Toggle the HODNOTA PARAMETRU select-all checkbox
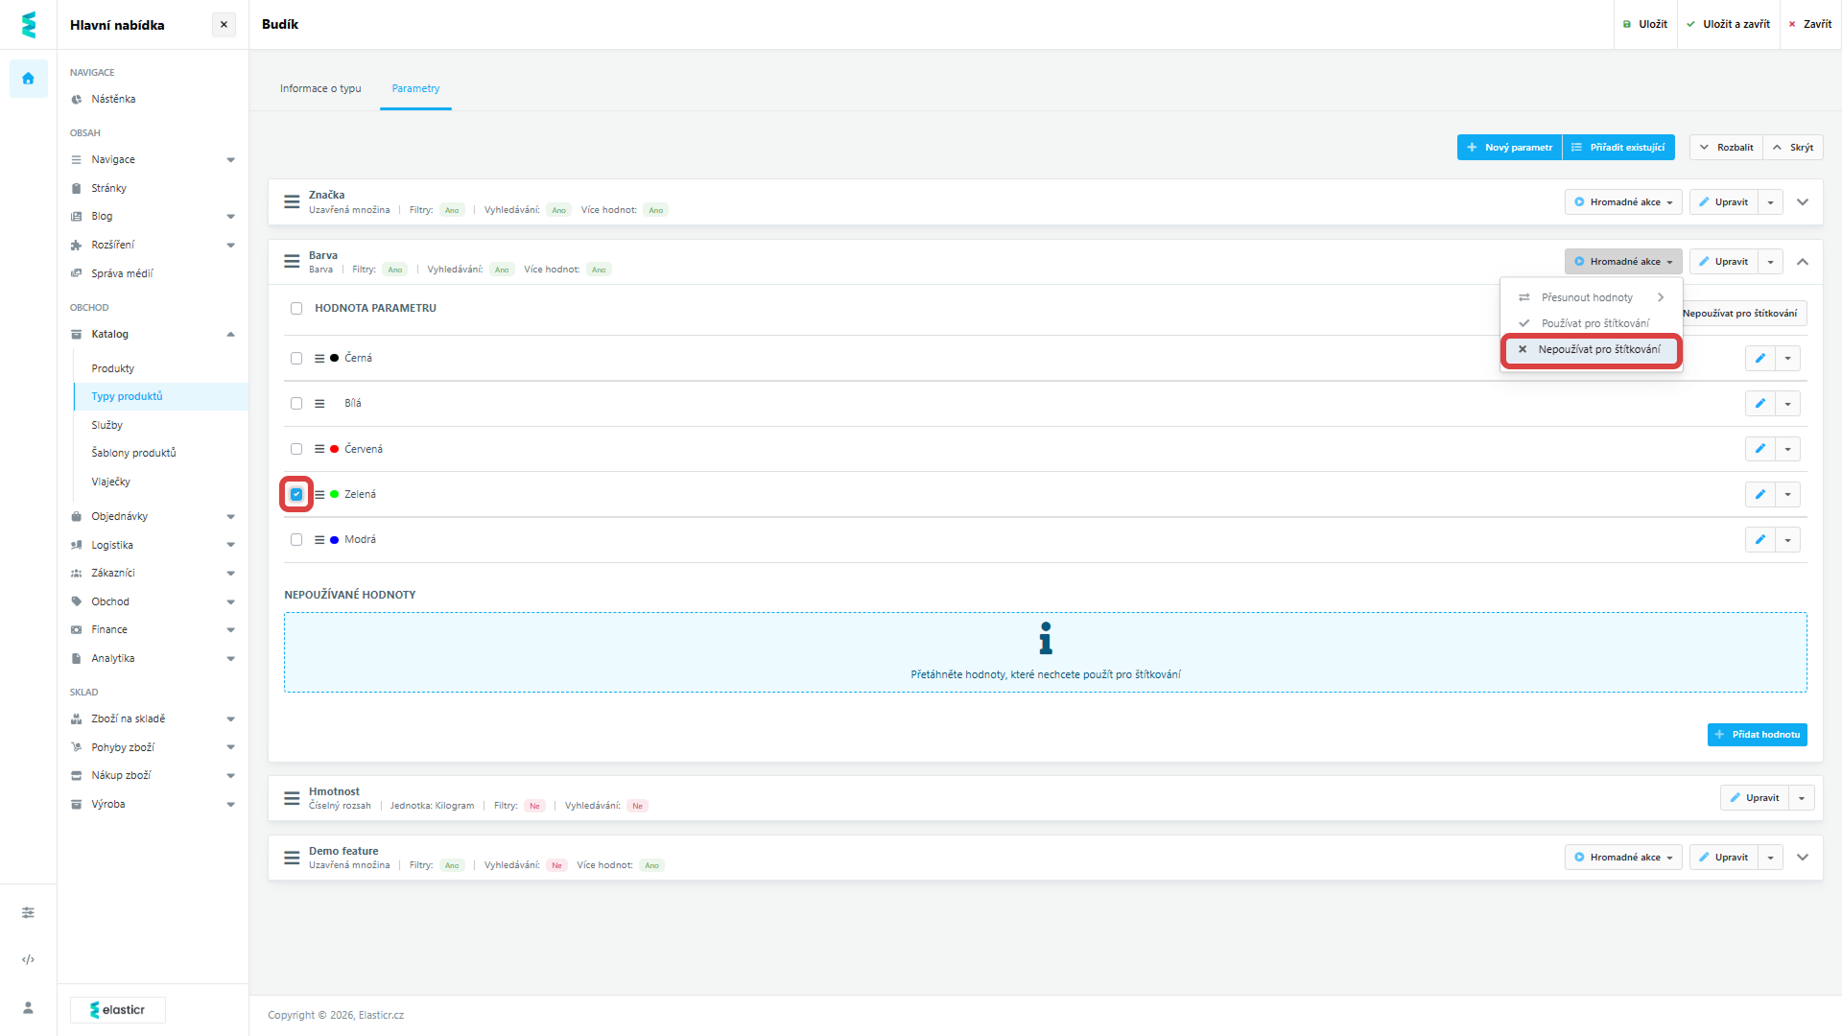 (296, 309)
